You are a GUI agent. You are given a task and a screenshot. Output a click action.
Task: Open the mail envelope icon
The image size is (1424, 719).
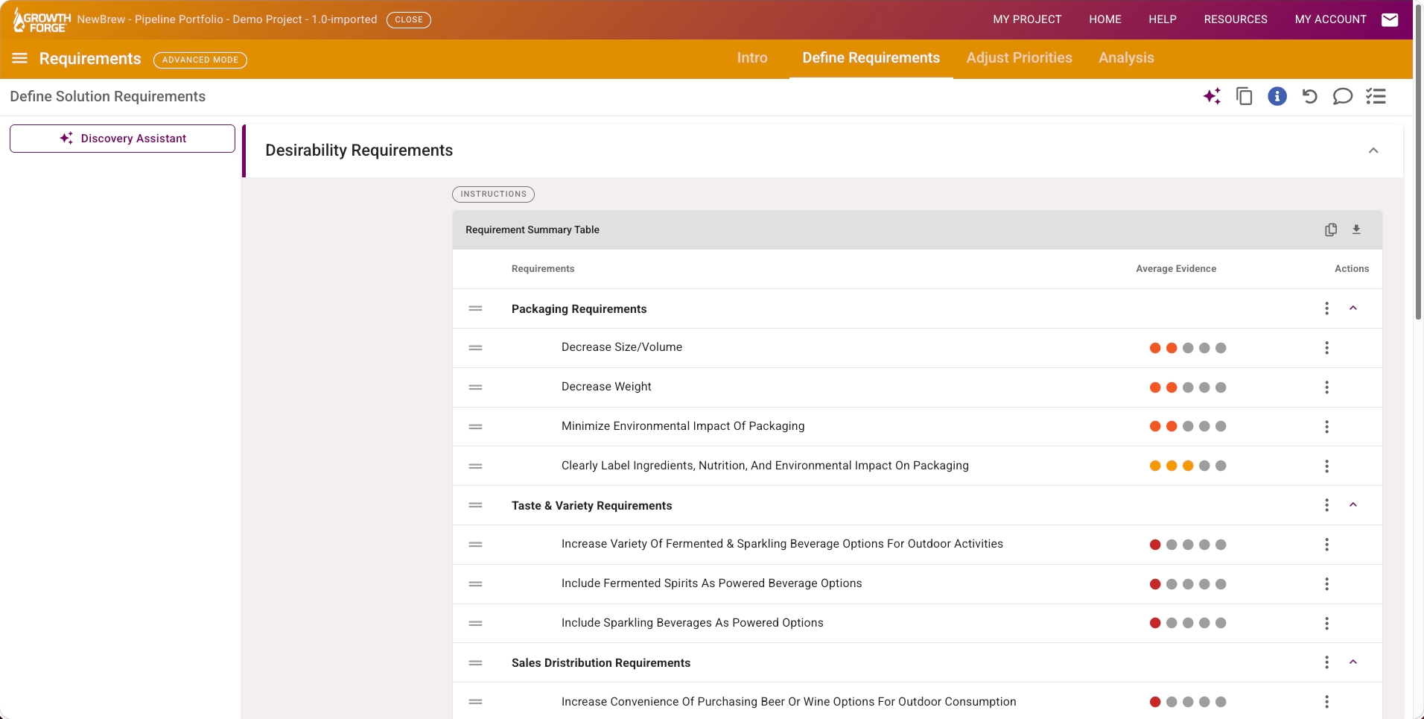coord(1390,19)
